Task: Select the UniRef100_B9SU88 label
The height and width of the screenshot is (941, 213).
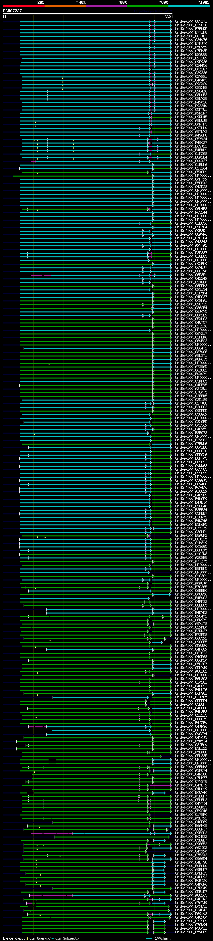Action: point(191,54)
